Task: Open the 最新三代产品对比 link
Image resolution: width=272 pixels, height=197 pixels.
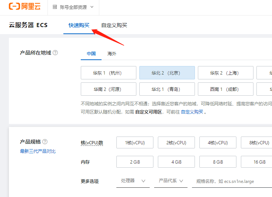Action: pos(38,151)
